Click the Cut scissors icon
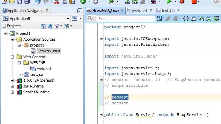The width and height of the screenshot is (221, 124). click(57, 2)
